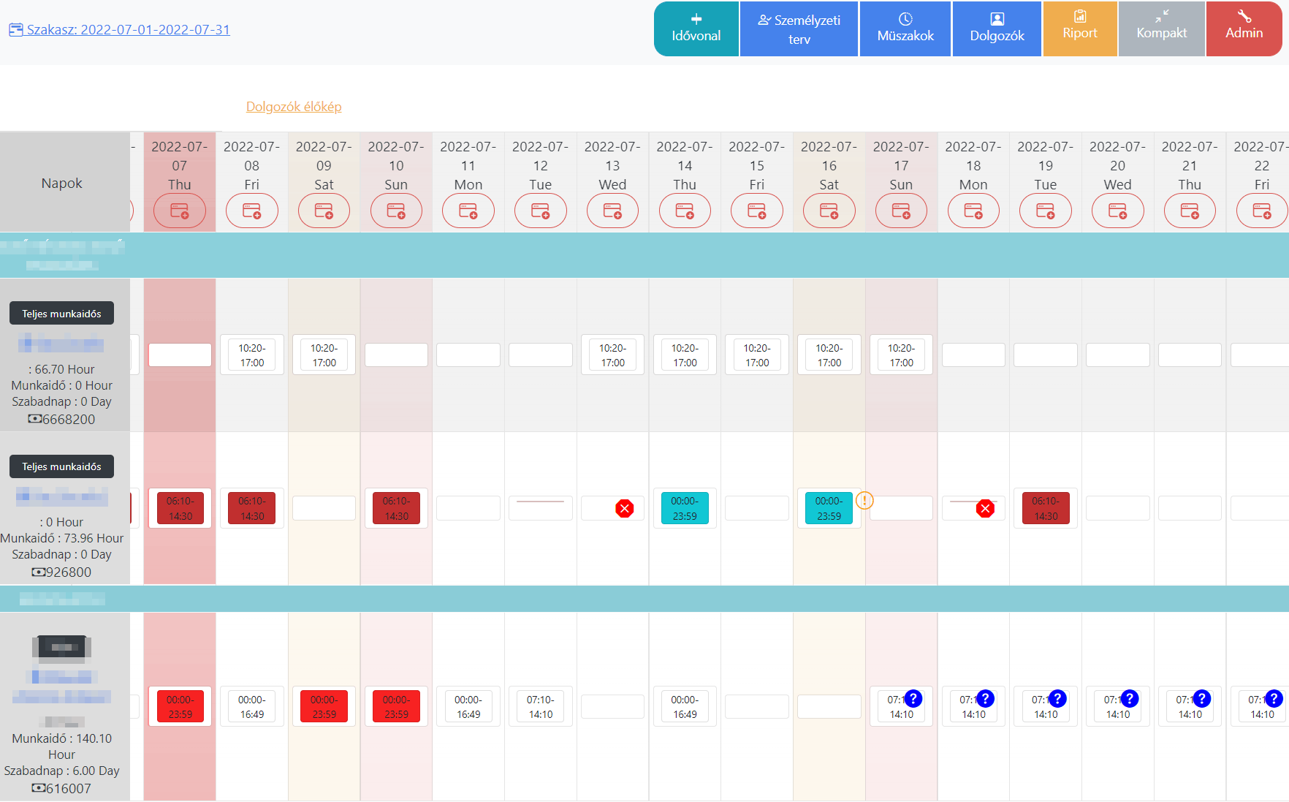Click the add-shift icon under 2022-07-11 Mon

tap(468, 211)
